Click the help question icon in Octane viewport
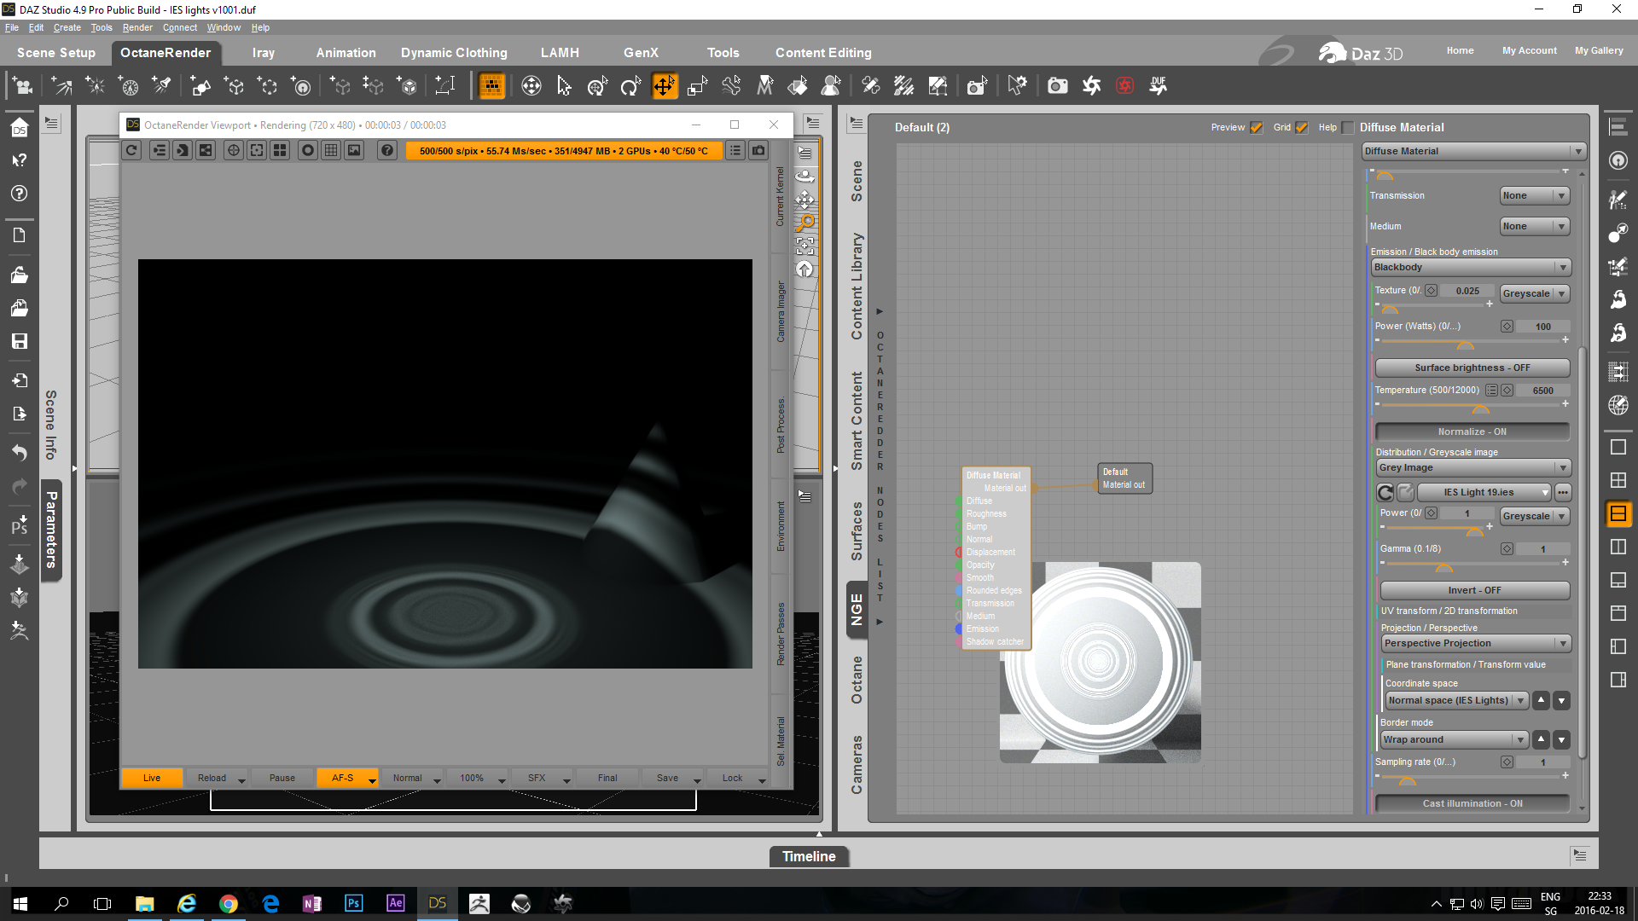 pos(387,151)
